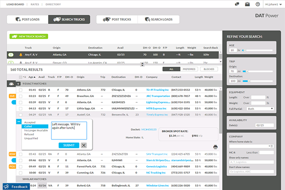Check the JRC Transportation row checkbox
The image size is (285, 190).
[21, 96]
